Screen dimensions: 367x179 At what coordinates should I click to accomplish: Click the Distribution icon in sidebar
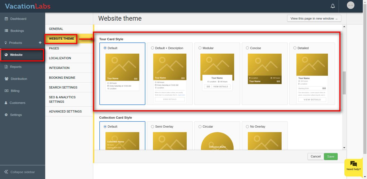6,79
